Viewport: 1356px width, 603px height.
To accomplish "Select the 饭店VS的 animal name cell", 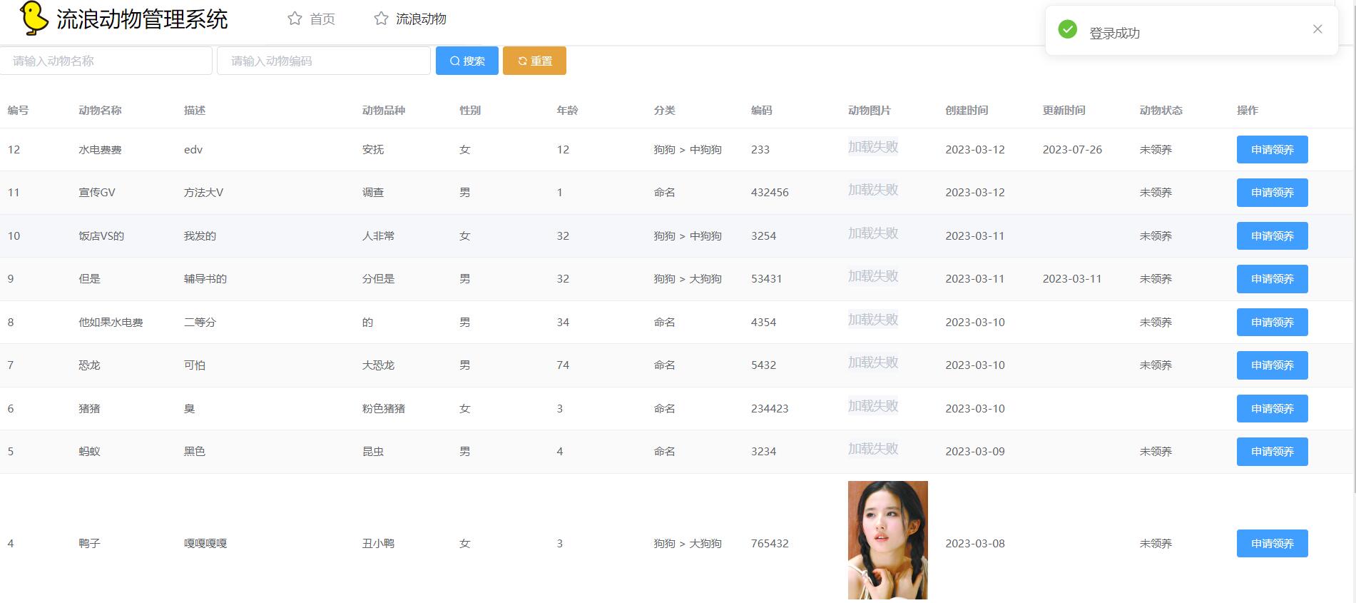I will 101,236.
